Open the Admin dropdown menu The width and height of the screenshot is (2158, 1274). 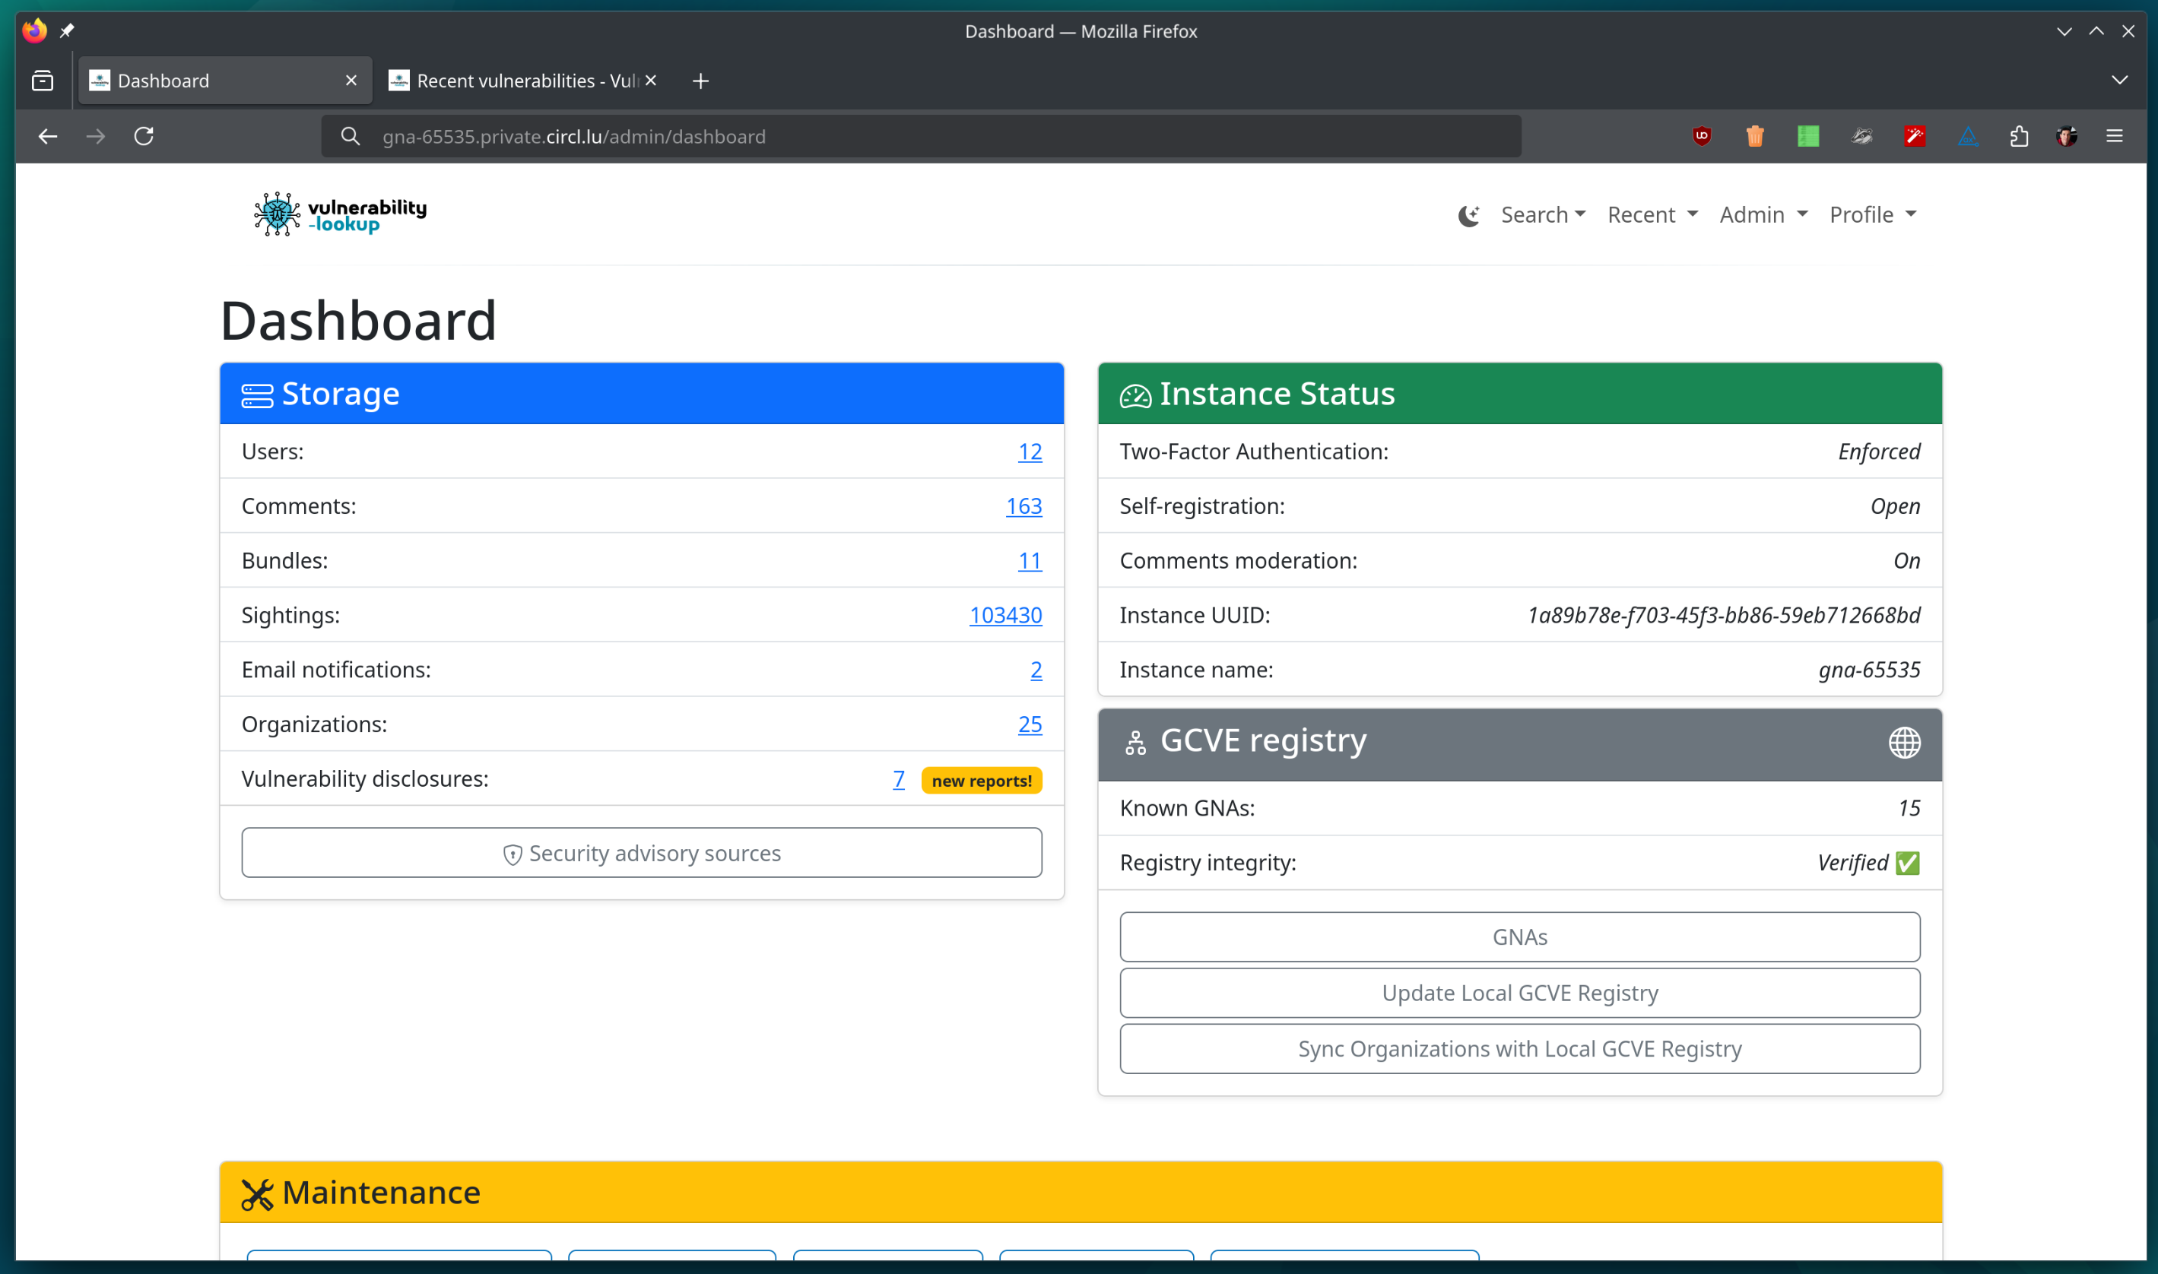(1763, 214)
